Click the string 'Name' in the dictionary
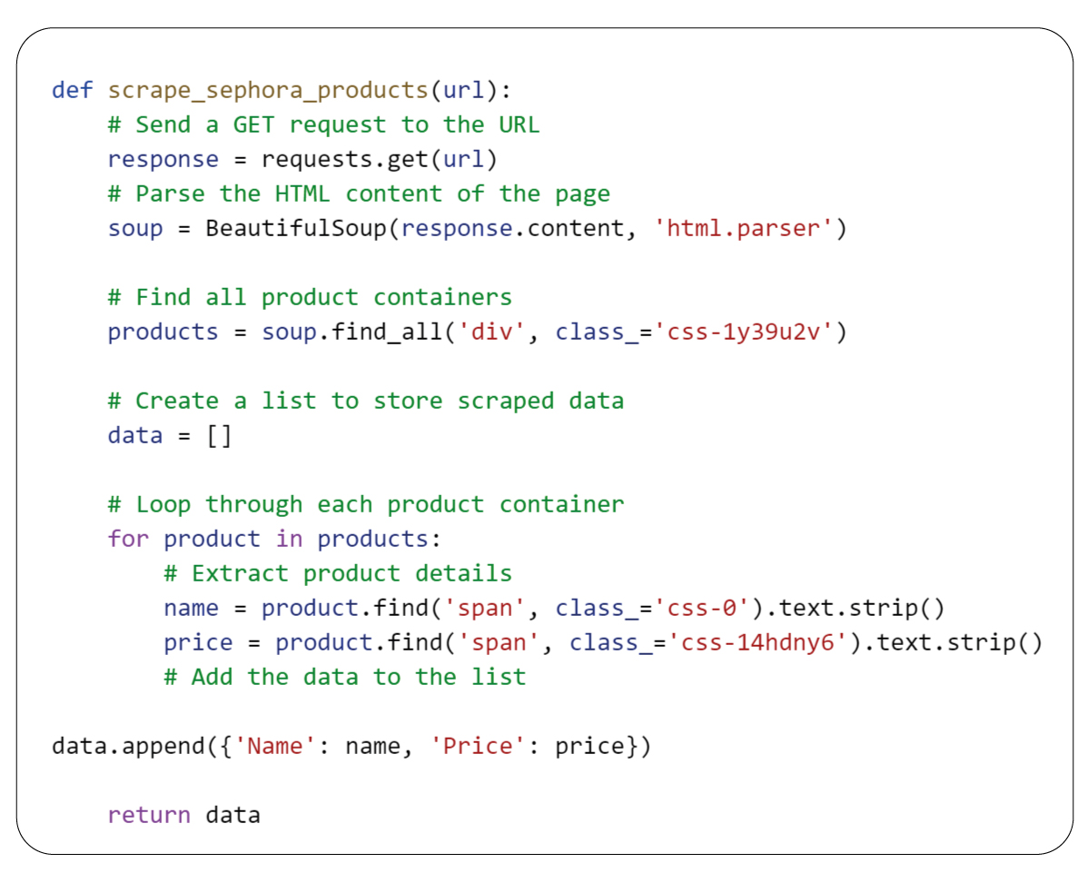 pyautogui.click(x=275, y=747)
